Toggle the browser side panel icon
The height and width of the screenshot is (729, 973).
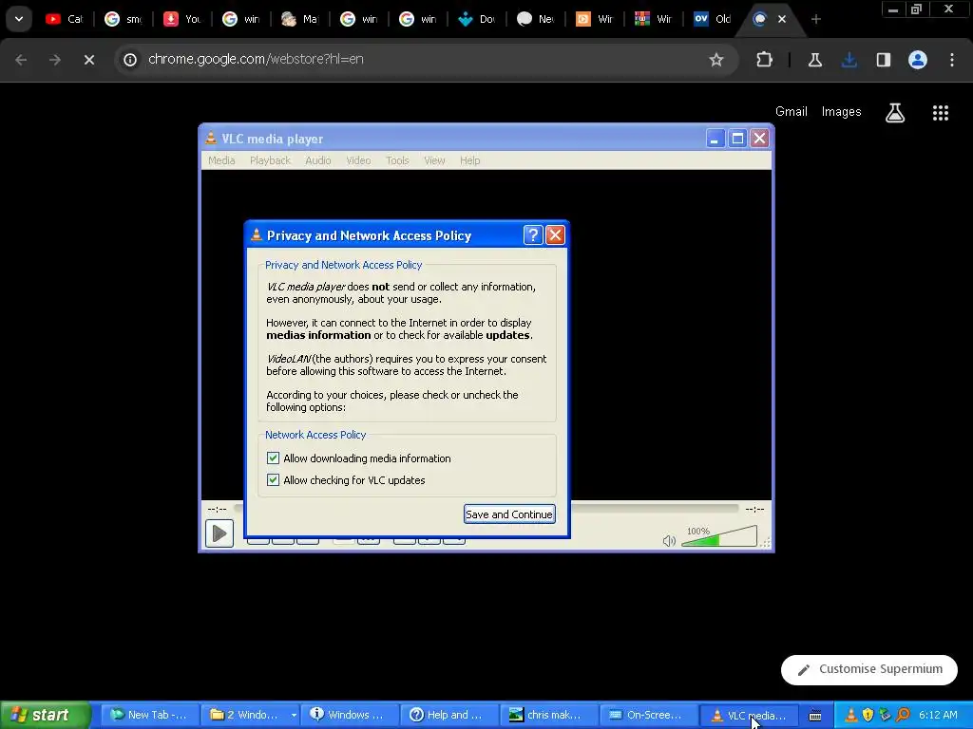883,60
